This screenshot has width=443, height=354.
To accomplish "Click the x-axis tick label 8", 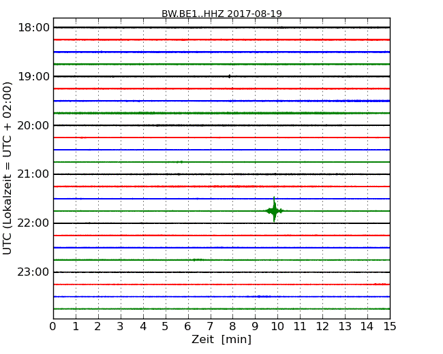I will pos(232,326).
